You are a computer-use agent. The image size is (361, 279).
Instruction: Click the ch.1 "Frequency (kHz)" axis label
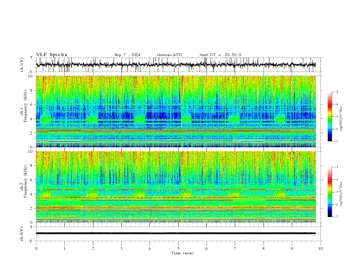click(26, 106)
